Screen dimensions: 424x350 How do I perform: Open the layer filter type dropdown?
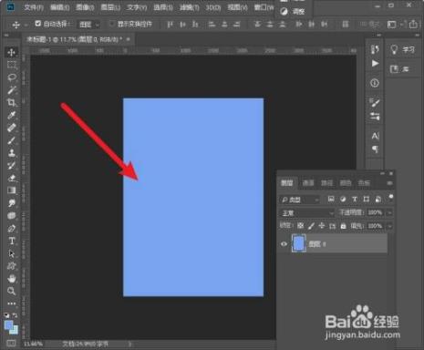tap(299, 200)
